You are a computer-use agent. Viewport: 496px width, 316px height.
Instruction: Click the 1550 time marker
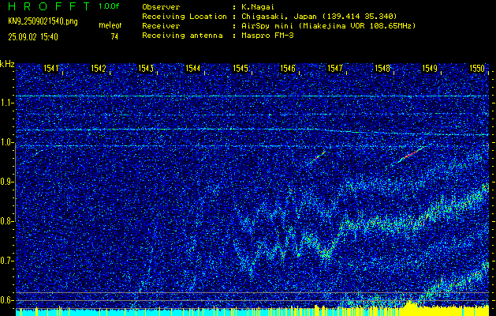pyautogui.click(x=477, y=68)
